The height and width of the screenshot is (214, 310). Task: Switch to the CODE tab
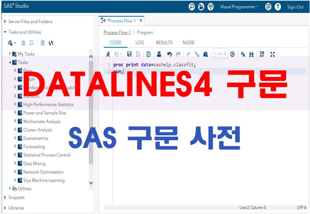[116, 42]
